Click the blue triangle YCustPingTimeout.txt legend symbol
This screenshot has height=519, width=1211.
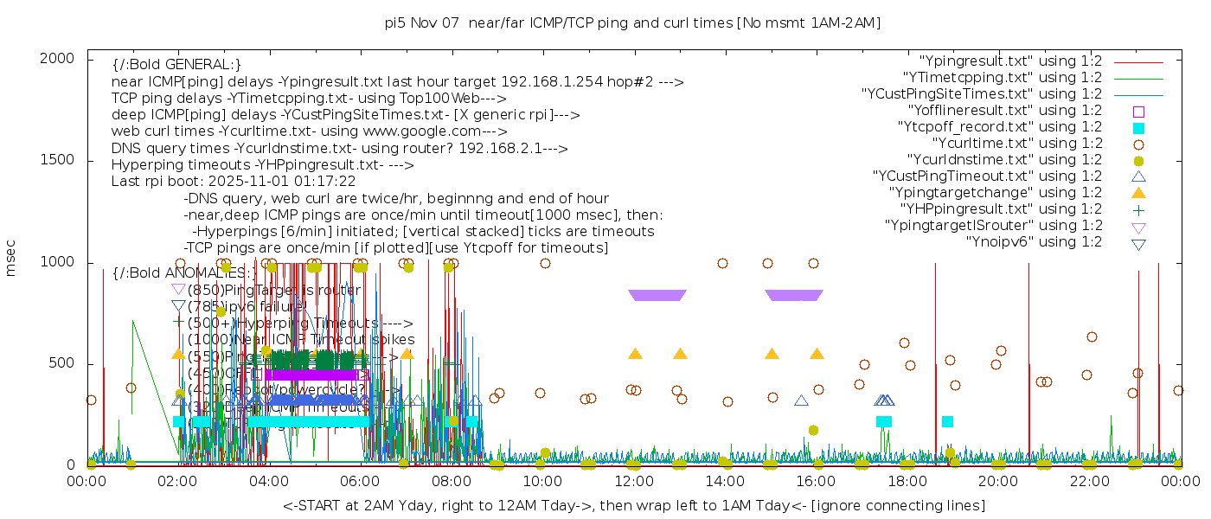click(x=1138, y=176)
